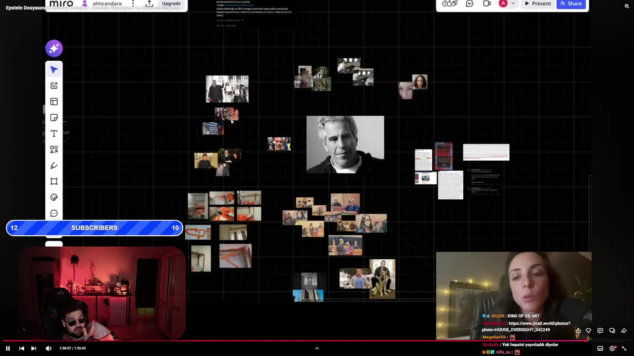
Task: Select the man with dog photo
Action: [x=382, y=279]
